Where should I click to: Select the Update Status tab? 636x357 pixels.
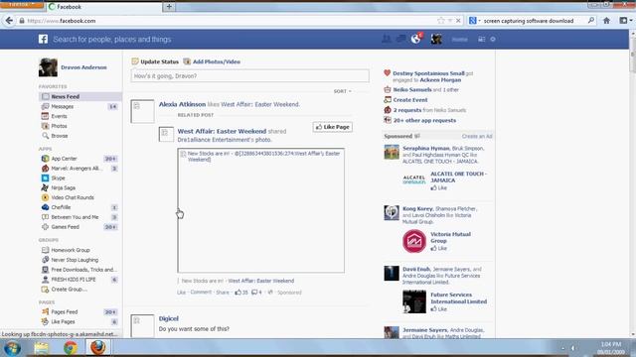pos(155,61)
